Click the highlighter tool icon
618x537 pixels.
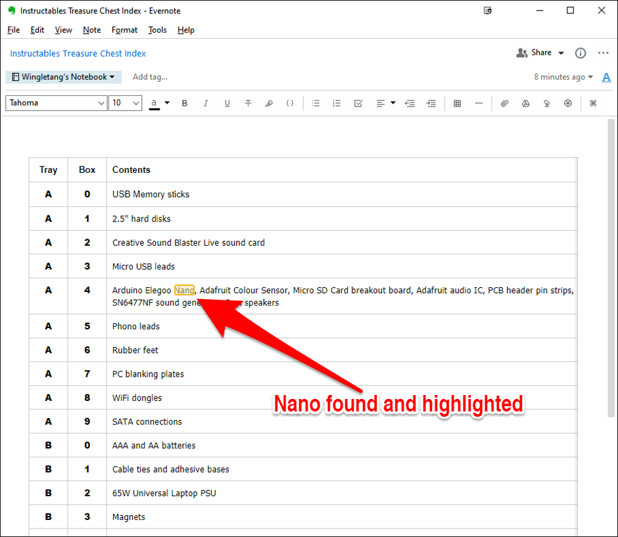click(x=269, y=103)
